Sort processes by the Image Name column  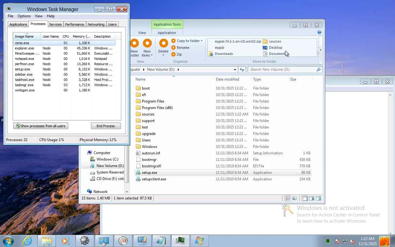point(27,36)
